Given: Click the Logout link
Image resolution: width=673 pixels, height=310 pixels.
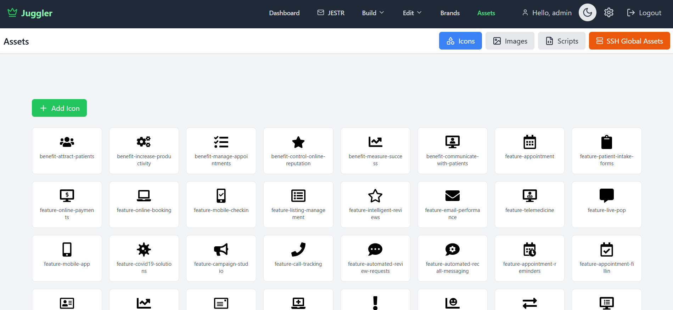Looking at the screenshot, I should click(x=644, y=13).
